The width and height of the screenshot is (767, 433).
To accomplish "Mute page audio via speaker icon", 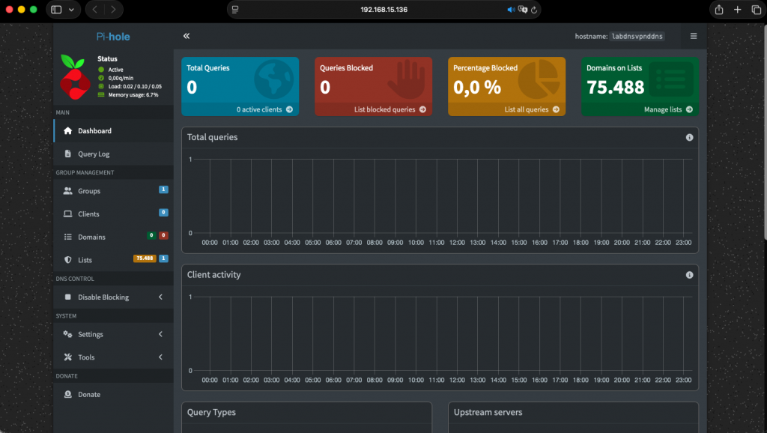I will pos(511,10).
